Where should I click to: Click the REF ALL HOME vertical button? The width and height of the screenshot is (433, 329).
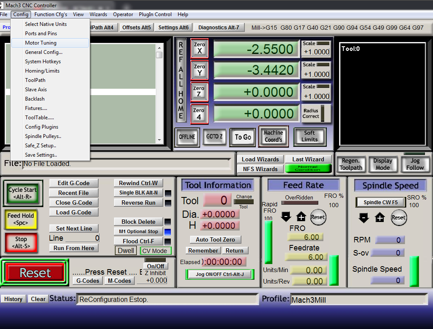tap(181, 80)
